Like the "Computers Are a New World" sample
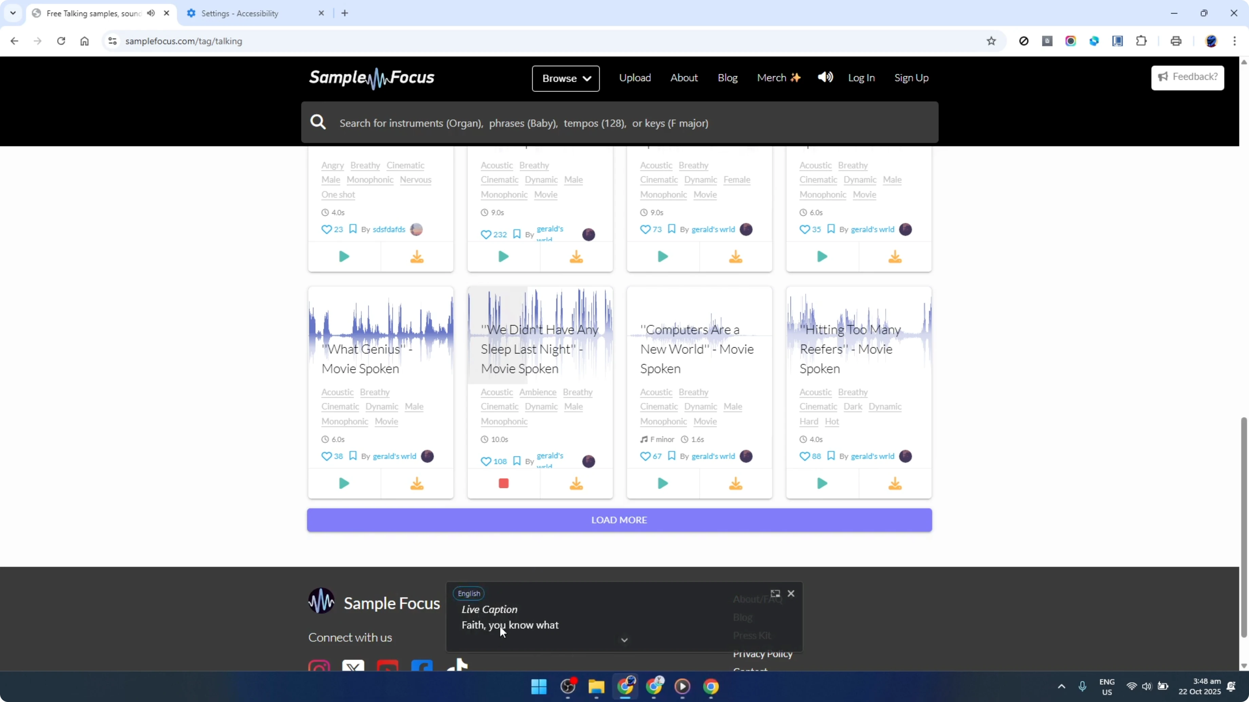 pos(645,456)
